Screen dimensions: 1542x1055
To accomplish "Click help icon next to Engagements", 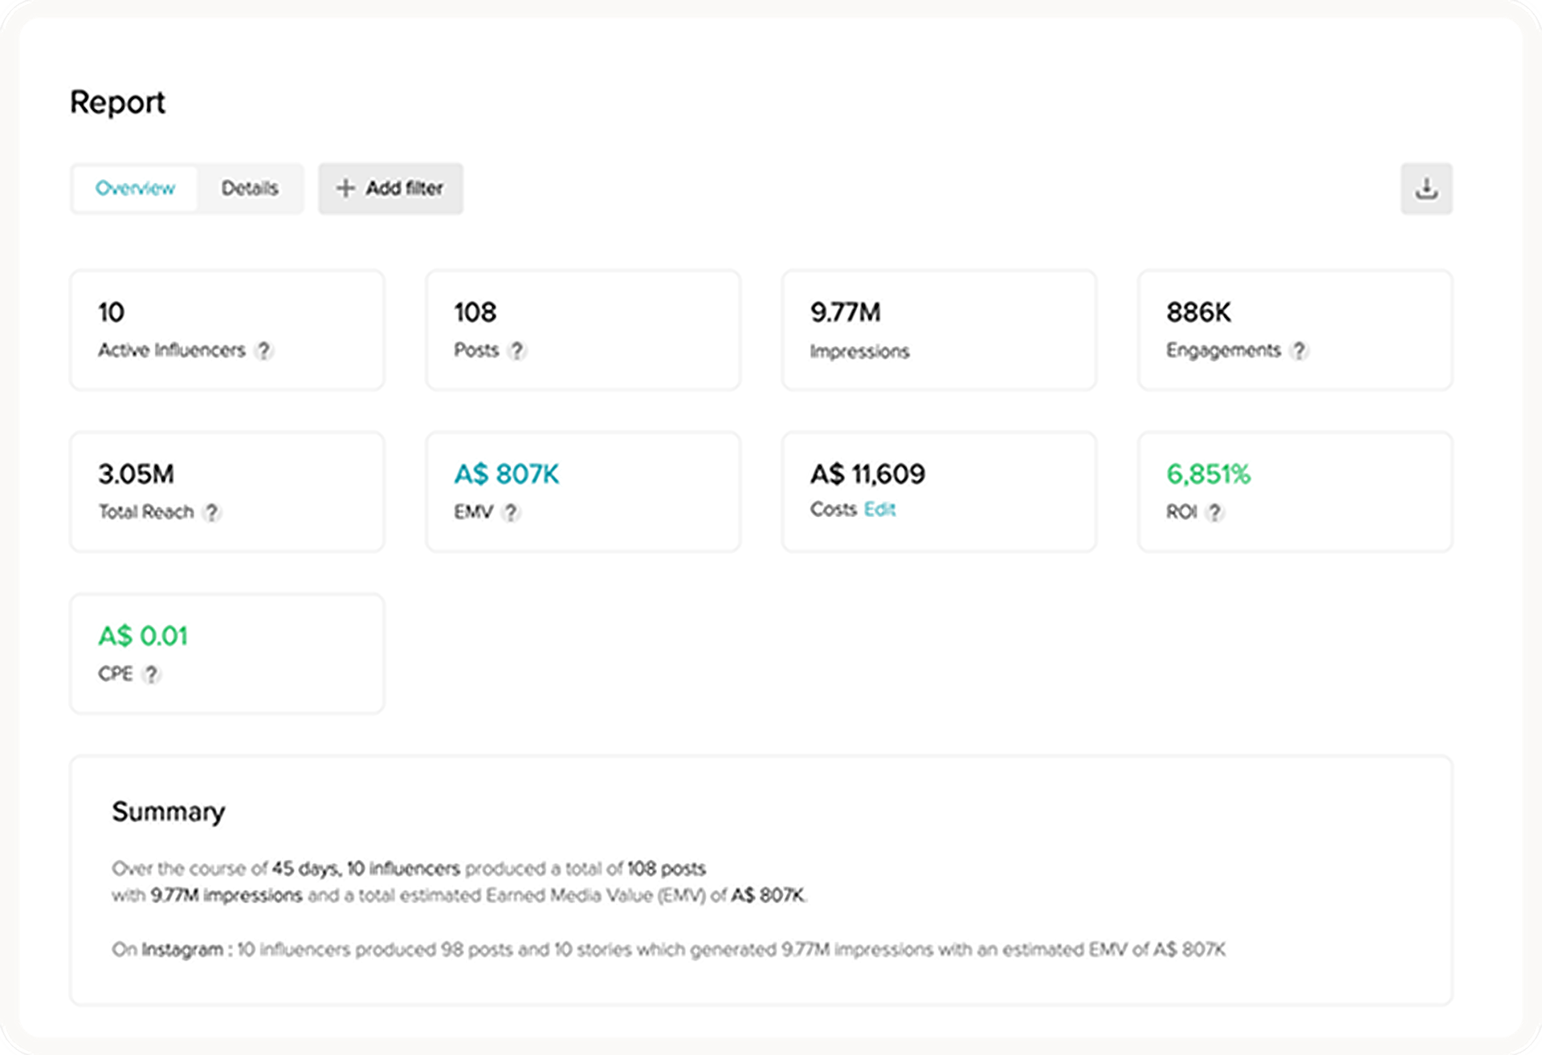I will pos(1298,351).
